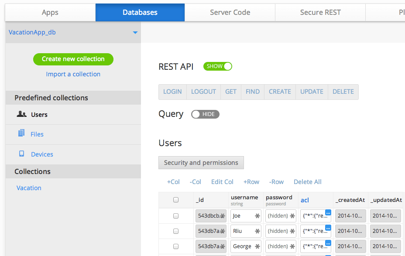Toggle the HIDE switch next to Query
The width and height of the screenshot is (405, 256).
tap(205, 114)
